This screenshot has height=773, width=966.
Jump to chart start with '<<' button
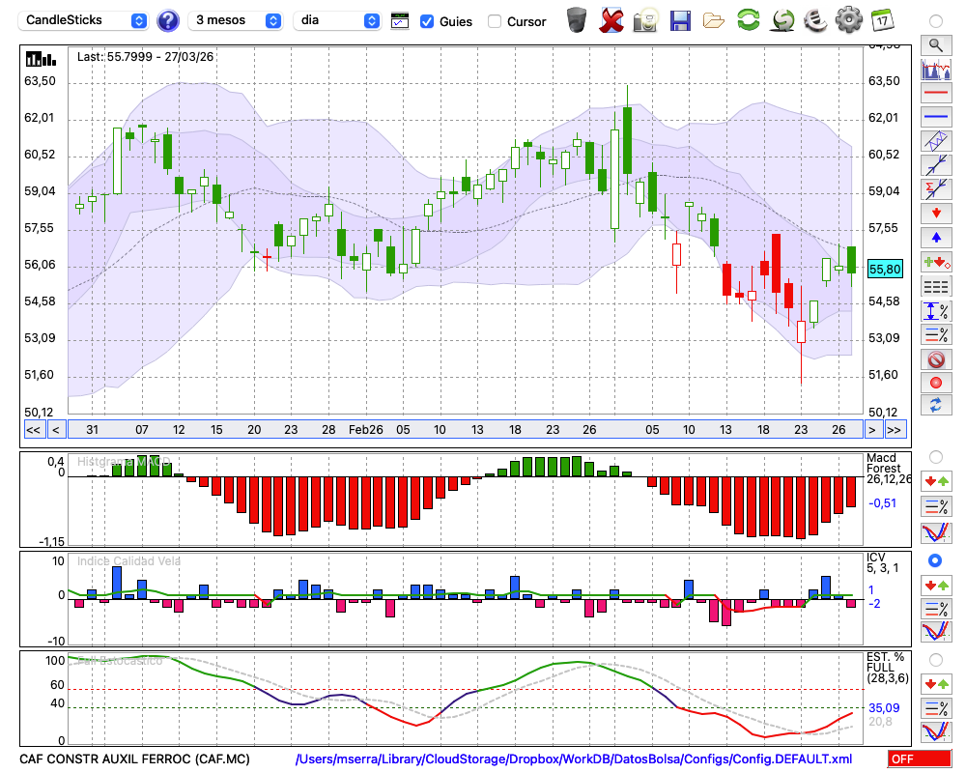(33, 430)
